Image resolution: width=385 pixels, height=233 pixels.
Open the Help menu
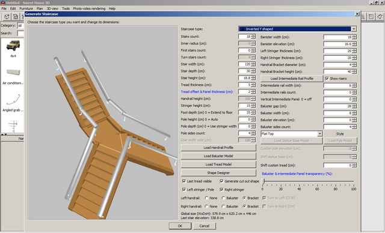[x=112, y=8]
